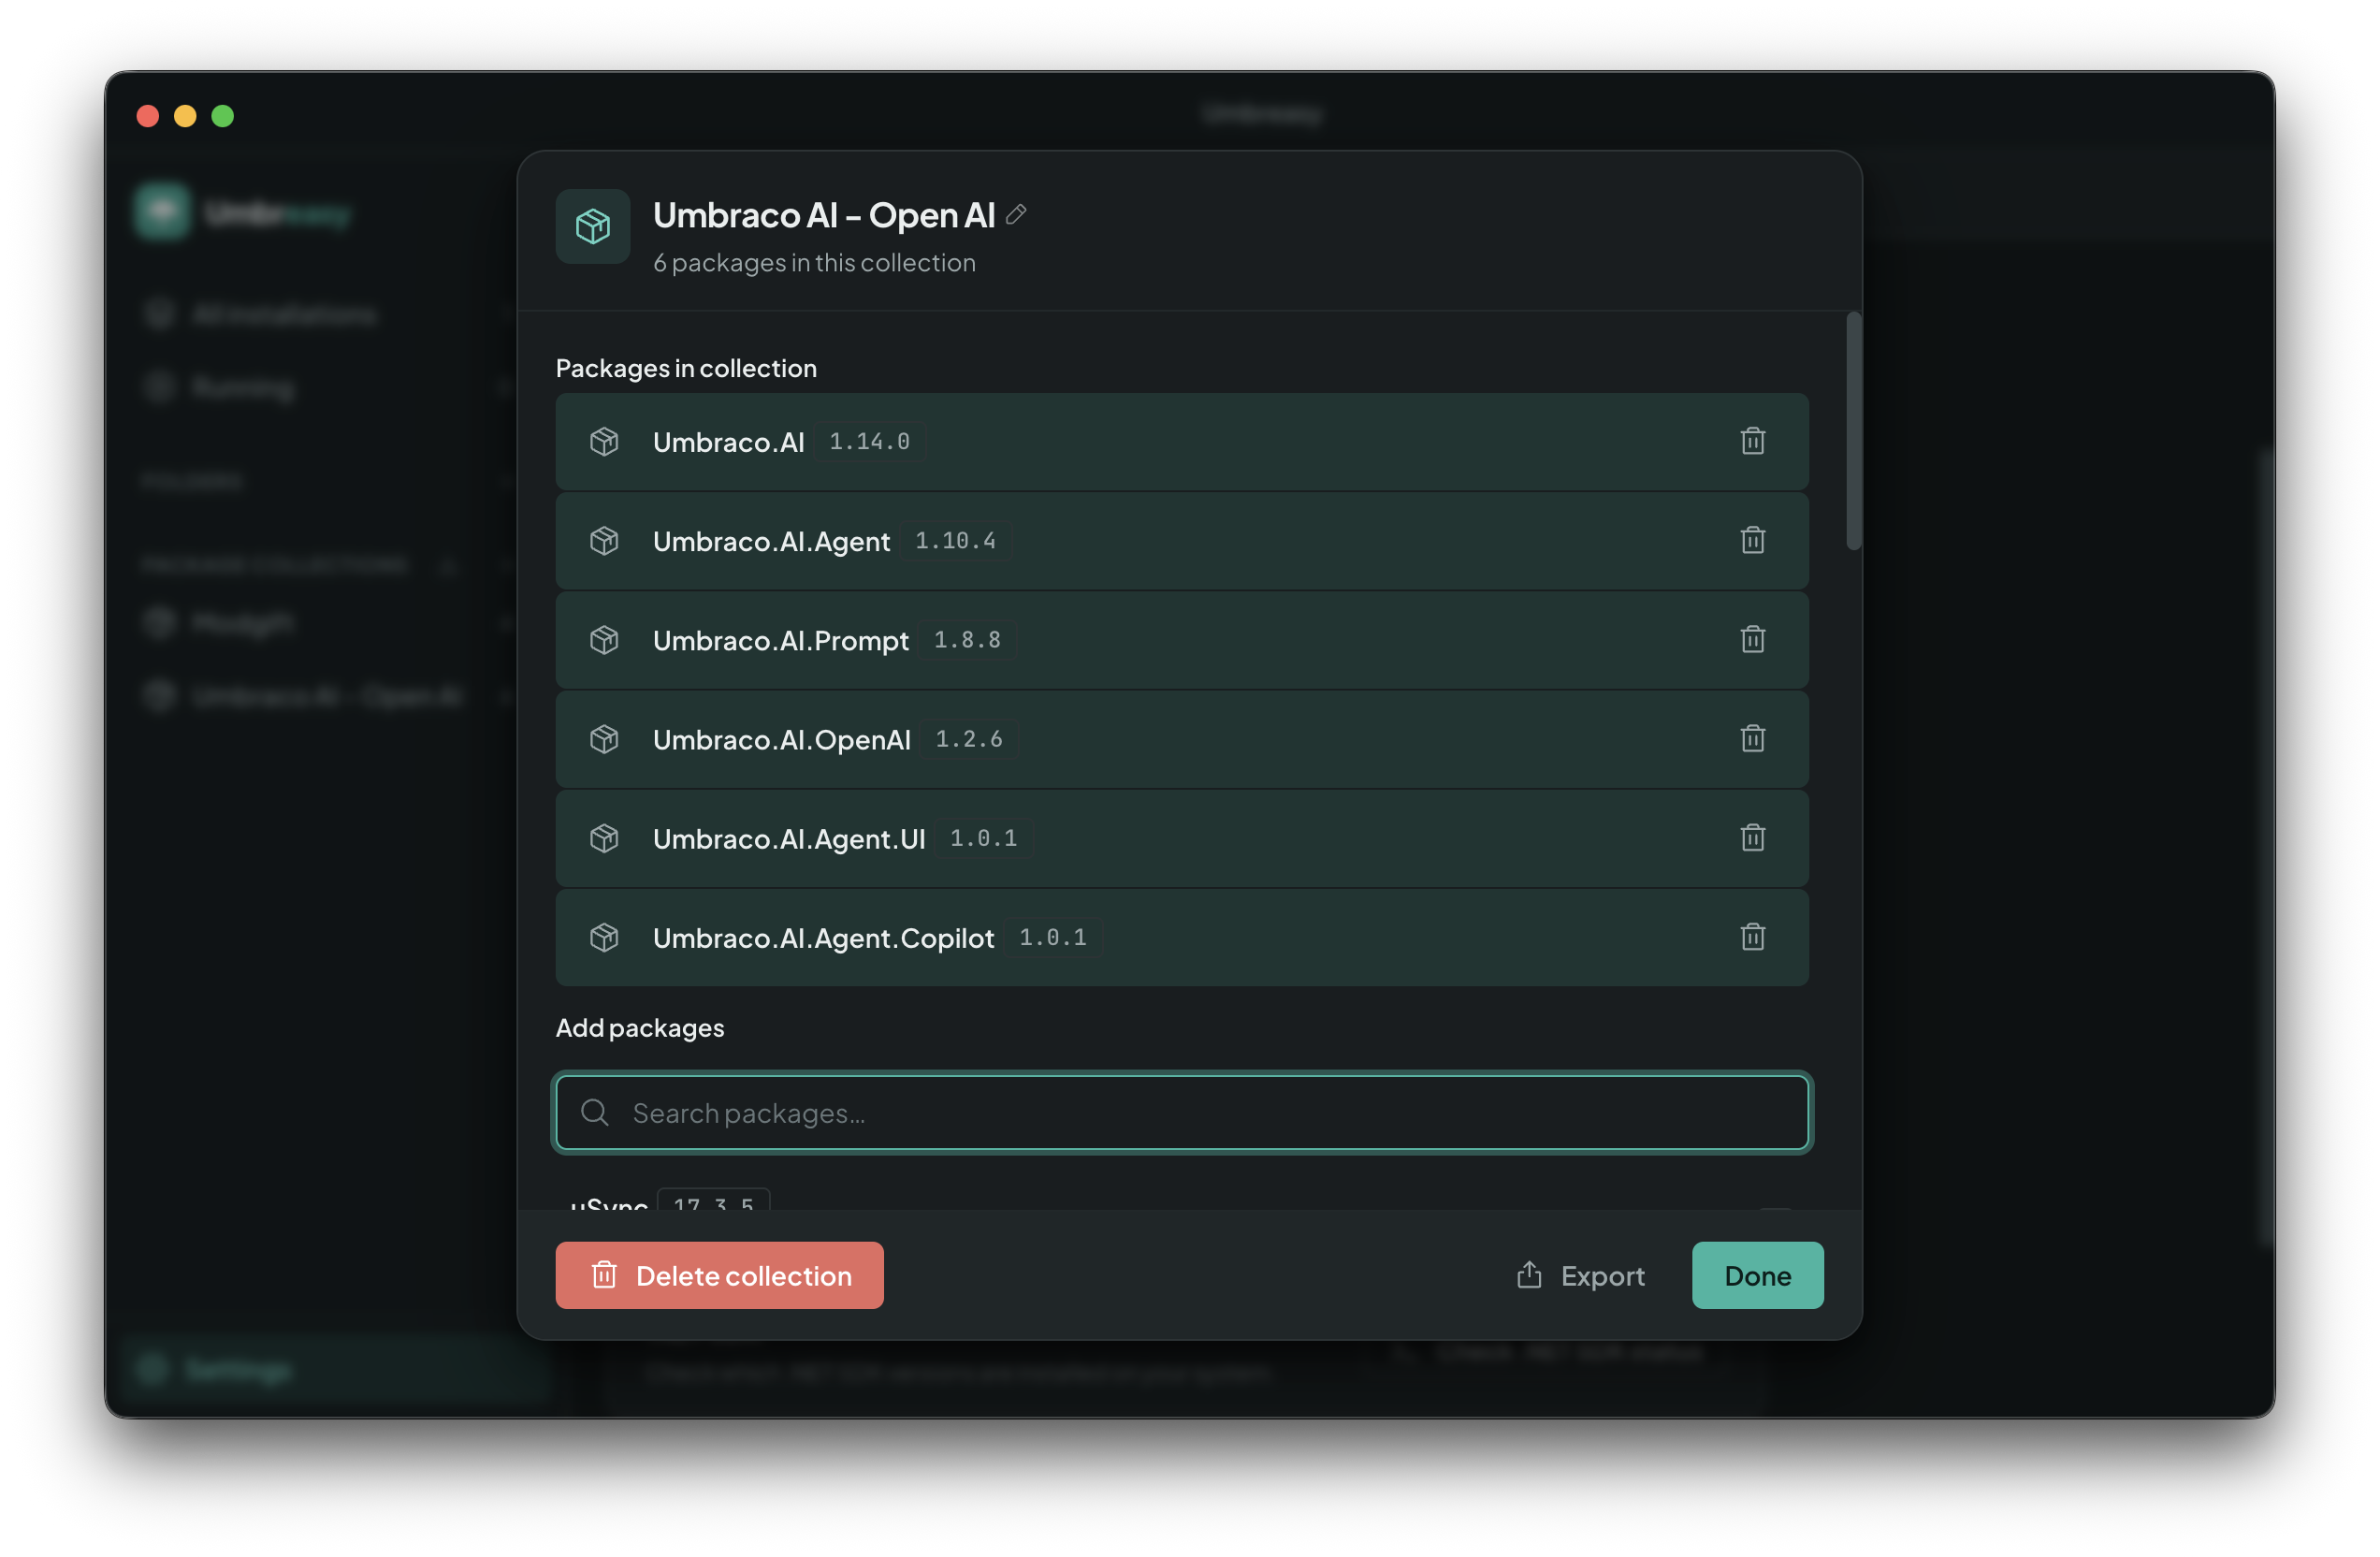
Task: Click the collection cube icon in header
Action: (x=593, y=226)
